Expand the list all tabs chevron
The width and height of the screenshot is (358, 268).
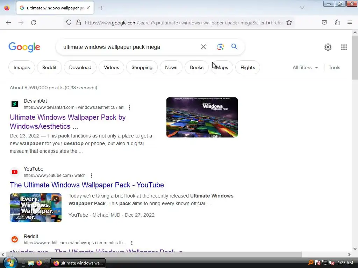(302, 8)
